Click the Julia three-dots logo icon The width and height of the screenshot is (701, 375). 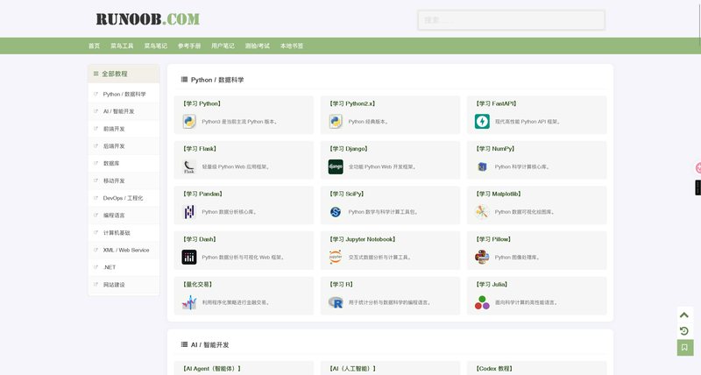482,302
